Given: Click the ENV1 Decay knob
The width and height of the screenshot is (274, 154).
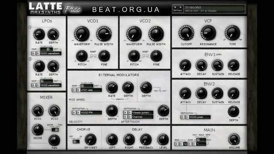Looking at the screenshot, I should tap(201, 65).
